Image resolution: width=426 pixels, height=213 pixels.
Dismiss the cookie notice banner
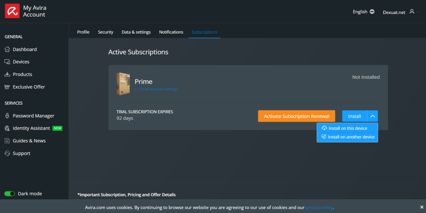point(421,207)
